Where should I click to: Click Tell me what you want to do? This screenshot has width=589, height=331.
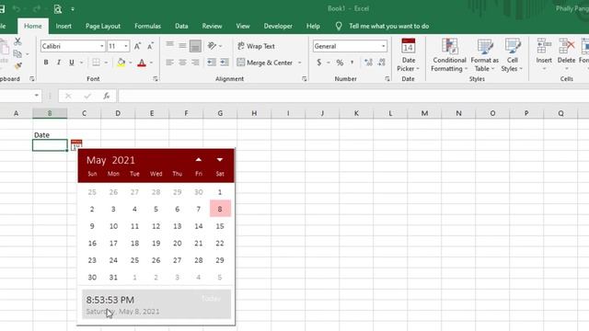click(x=388, y=27)
